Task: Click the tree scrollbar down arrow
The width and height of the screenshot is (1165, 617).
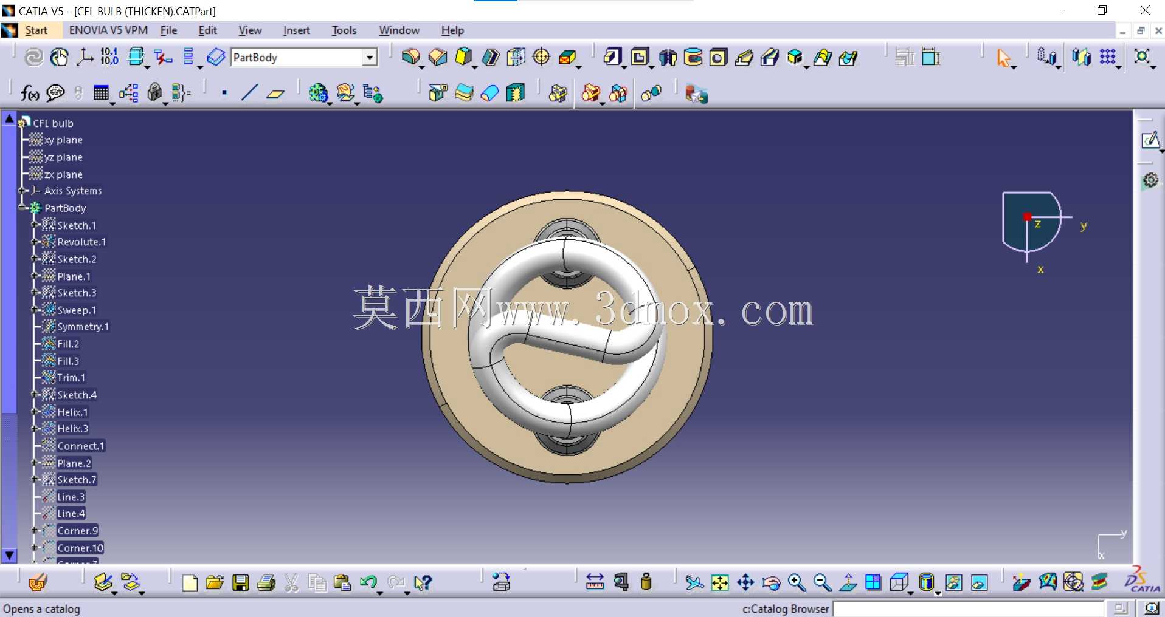Action: [x=9, y=555]
